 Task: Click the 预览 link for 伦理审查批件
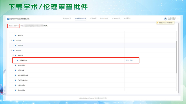pyautogui.click(x=127, y=60)
